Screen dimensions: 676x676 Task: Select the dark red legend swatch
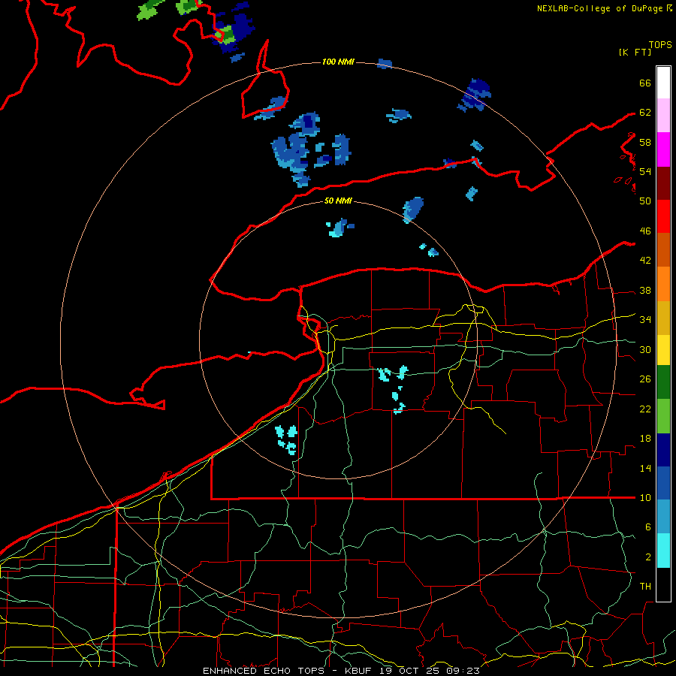(x=663, y=183)
